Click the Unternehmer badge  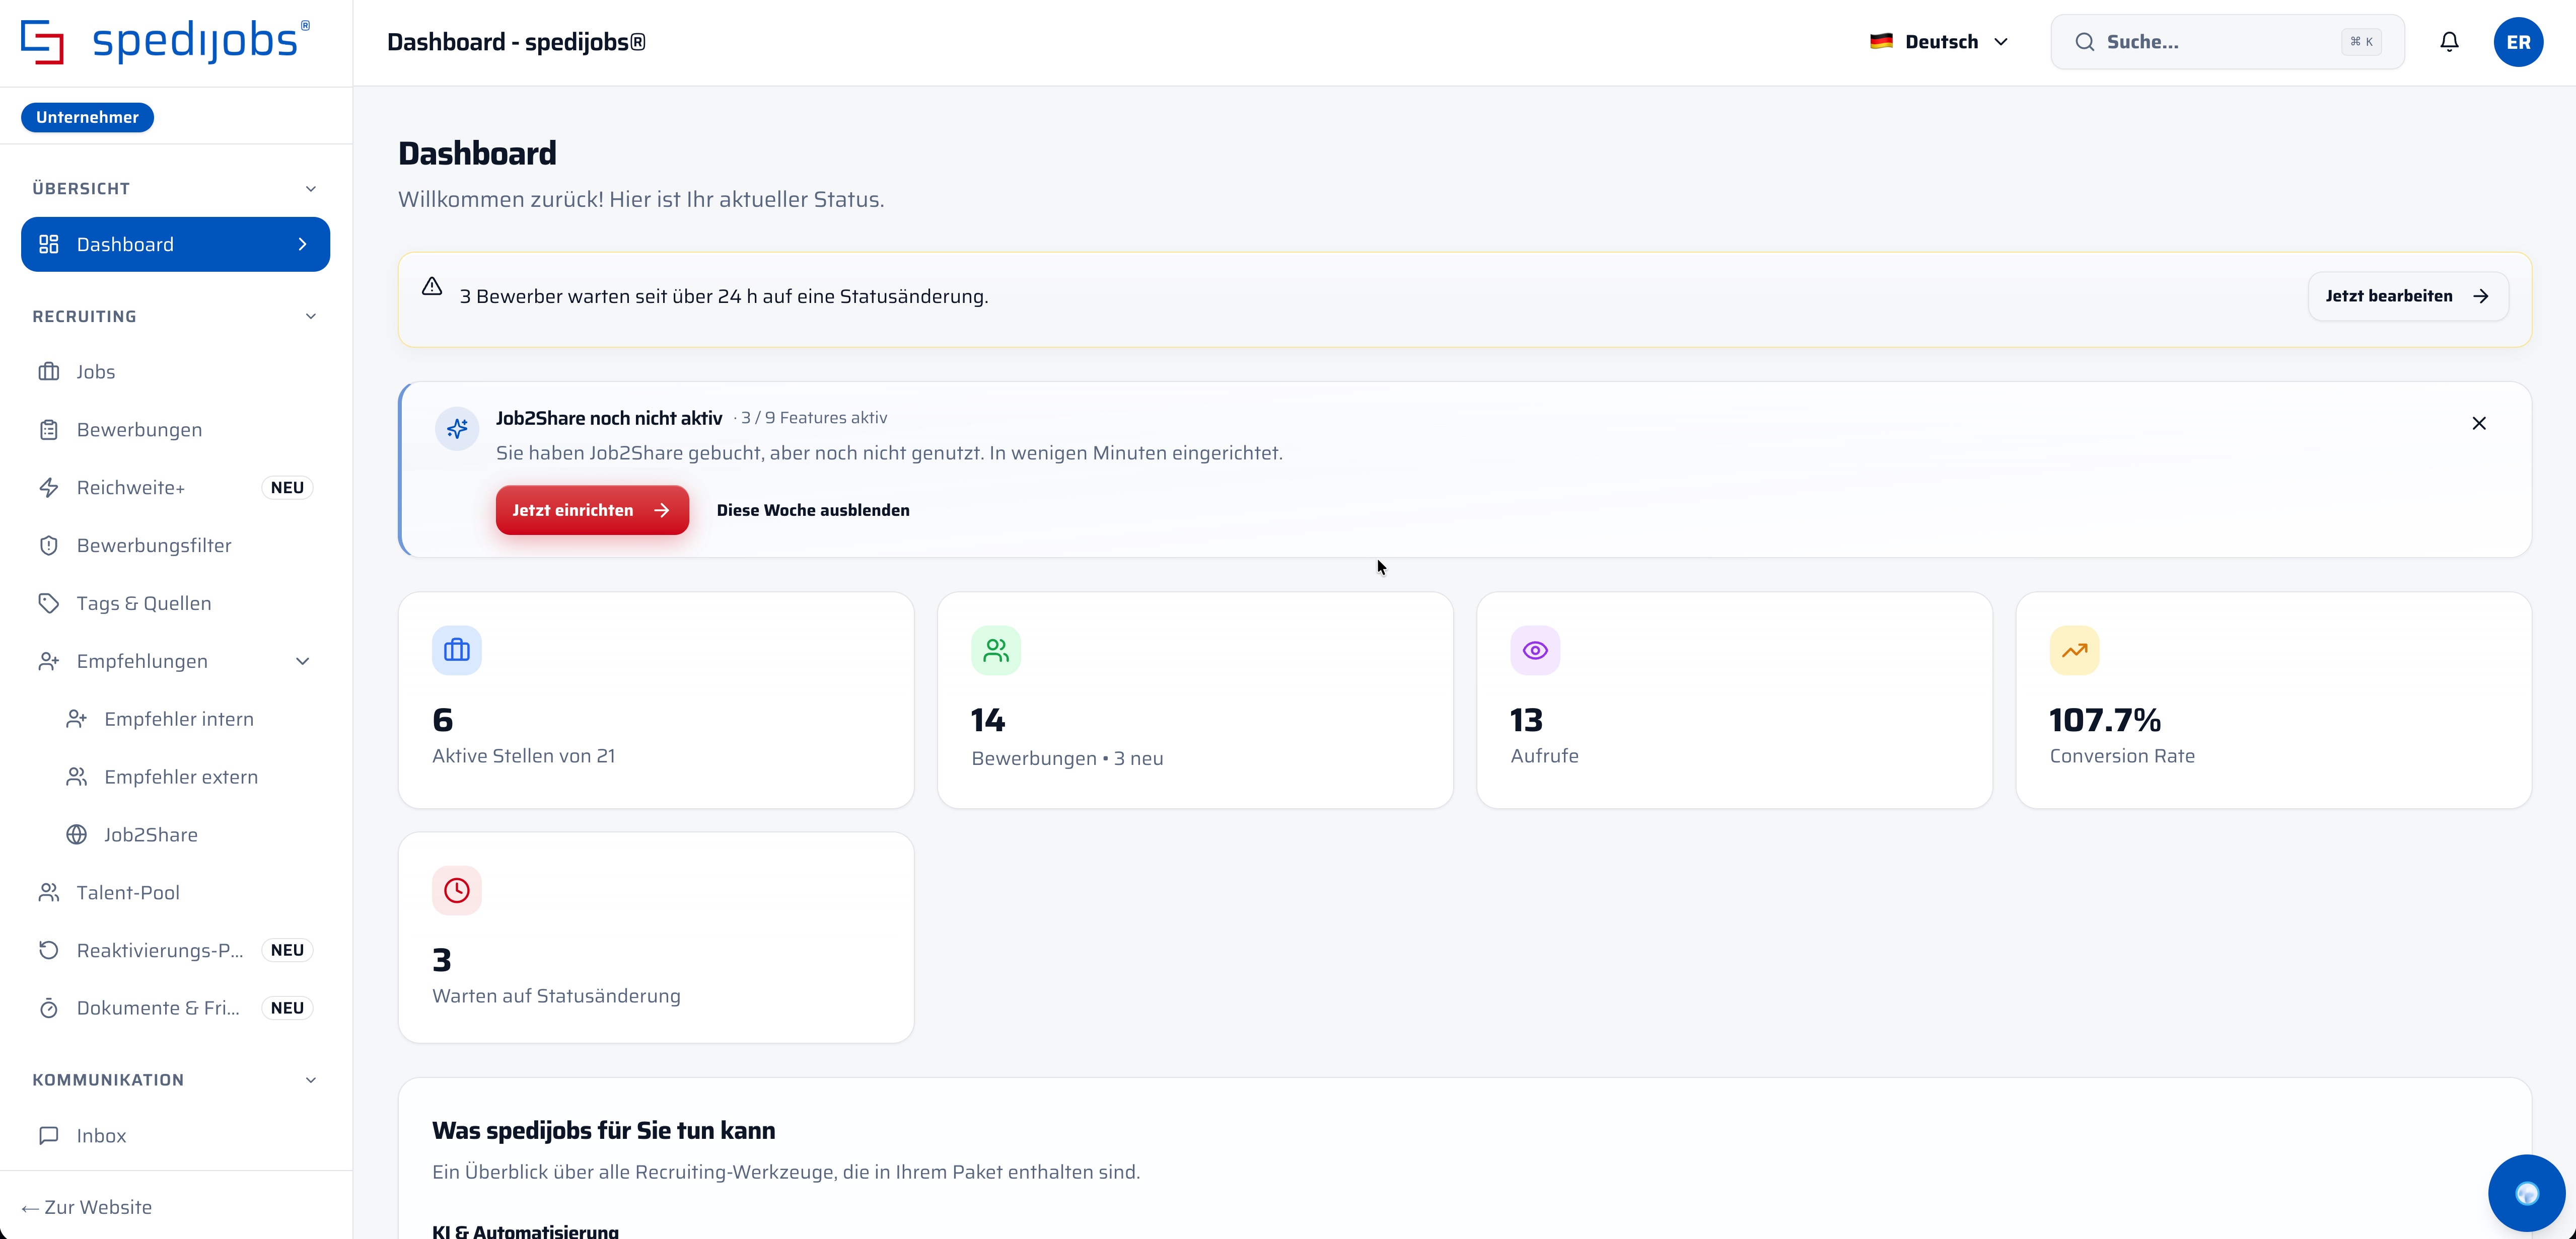87,117
